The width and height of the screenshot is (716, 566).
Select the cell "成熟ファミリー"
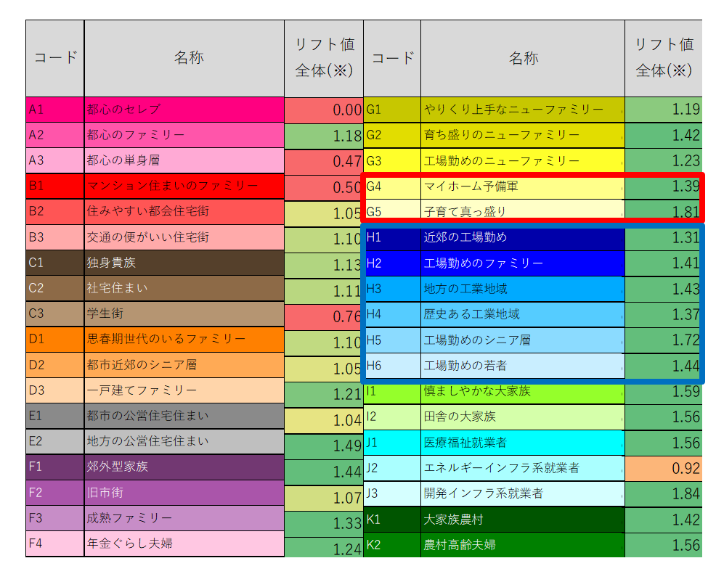(184, 518)
